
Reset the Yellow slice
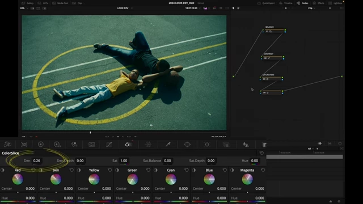[x=109, y=170]
